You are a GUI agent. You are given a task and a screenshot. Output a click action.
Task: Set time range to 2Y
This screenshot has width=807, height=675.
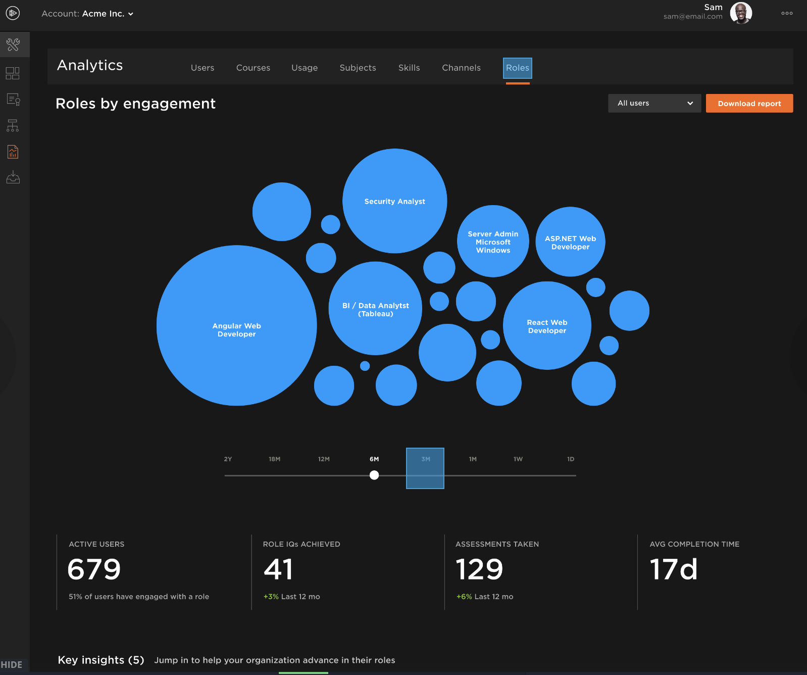click(228, 459)
